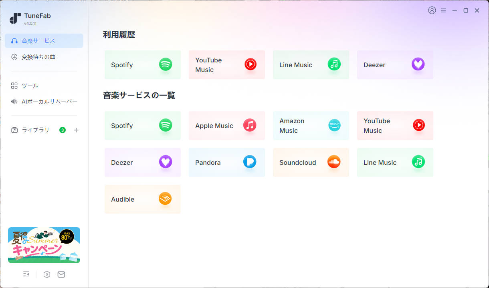Click the 利用履歴 heading
The width and height of the screenshot is (489, 288).
coord(119,35)
